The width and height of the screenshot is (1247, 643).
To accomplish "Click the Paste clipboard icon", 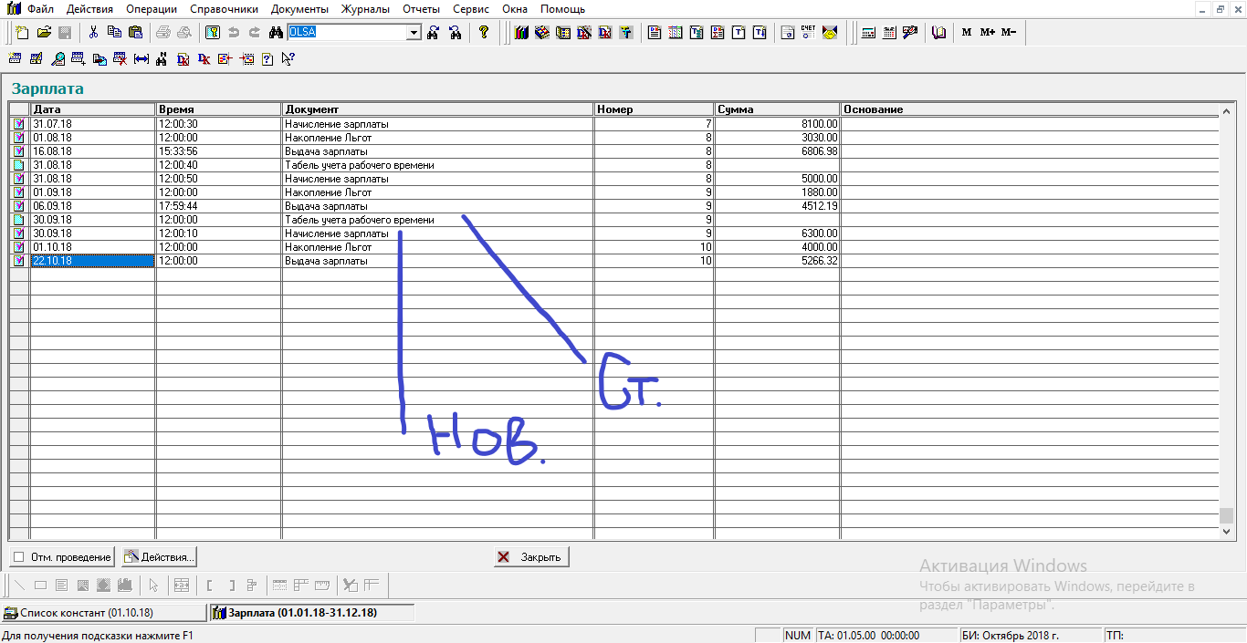I will click(x=135, y=33).
